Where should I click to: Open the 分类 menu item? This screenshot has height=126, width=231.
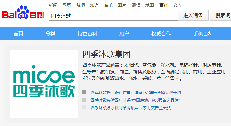click(50, 34)
